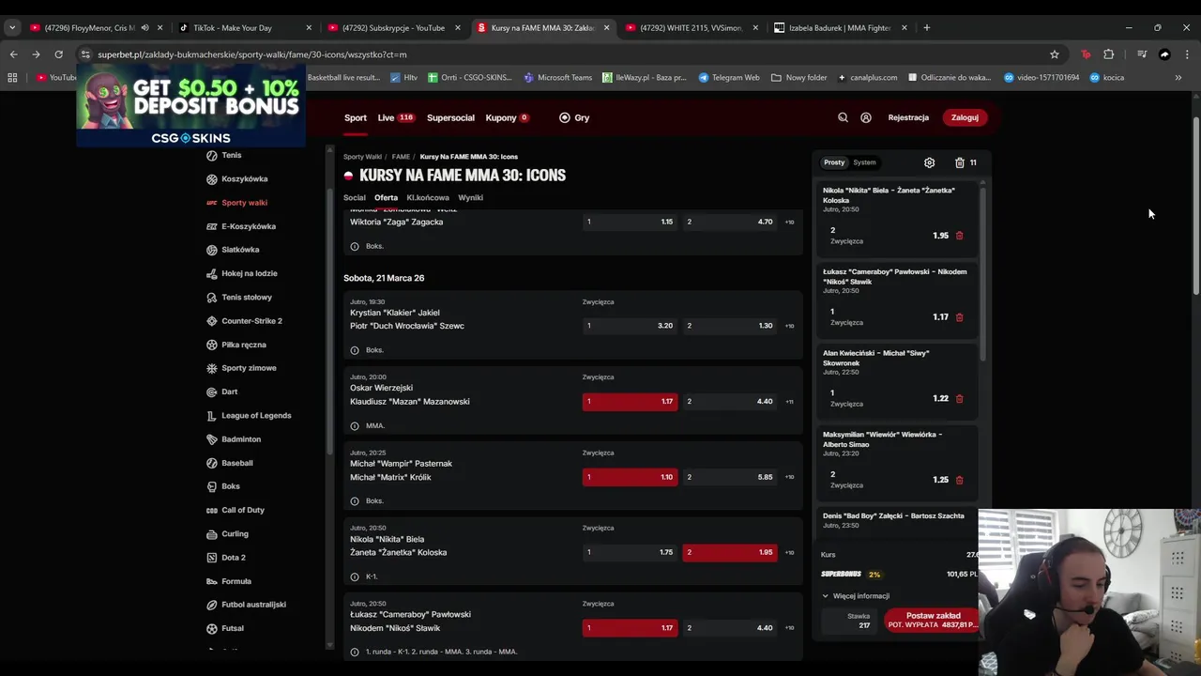Expand +10 markets for Zagacka fight
Screen dimensions: 1201x676
coord(789,223)
